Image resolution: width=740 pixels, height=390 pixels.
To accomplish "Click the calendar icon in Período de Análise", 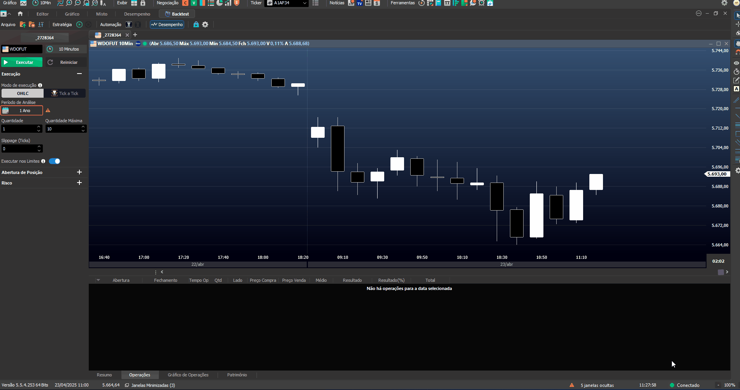I will (5, 111).
